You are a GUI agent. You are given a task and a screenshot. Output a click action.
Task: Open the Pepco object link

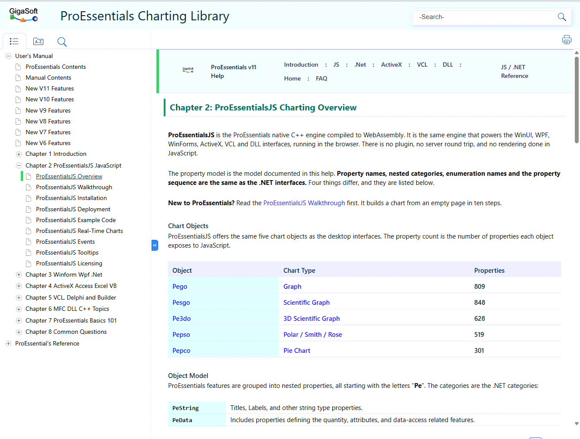coord(181,351)
